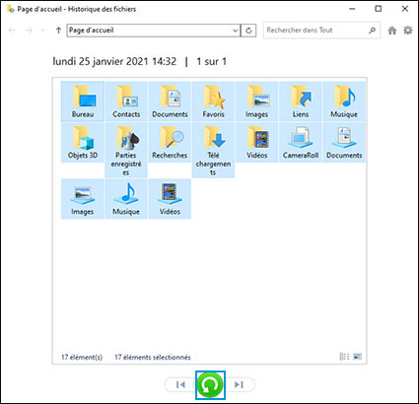Screen dimensions: 419x404
Task: Click the date lundi 25 janvier 2021 14:32
Action: (114, 61)
